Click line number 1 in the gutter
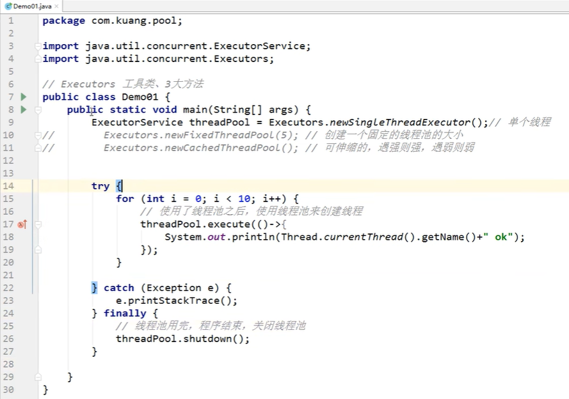The height and width of the screenshot is (399, 569). tap(11, 20)
